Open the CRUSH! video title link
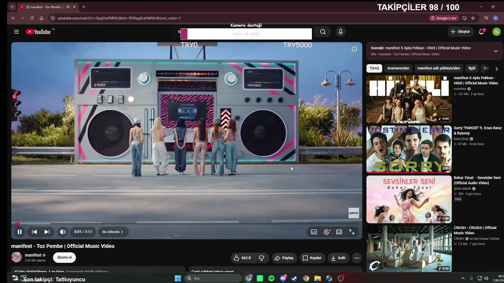 click(x=475, y=230)
